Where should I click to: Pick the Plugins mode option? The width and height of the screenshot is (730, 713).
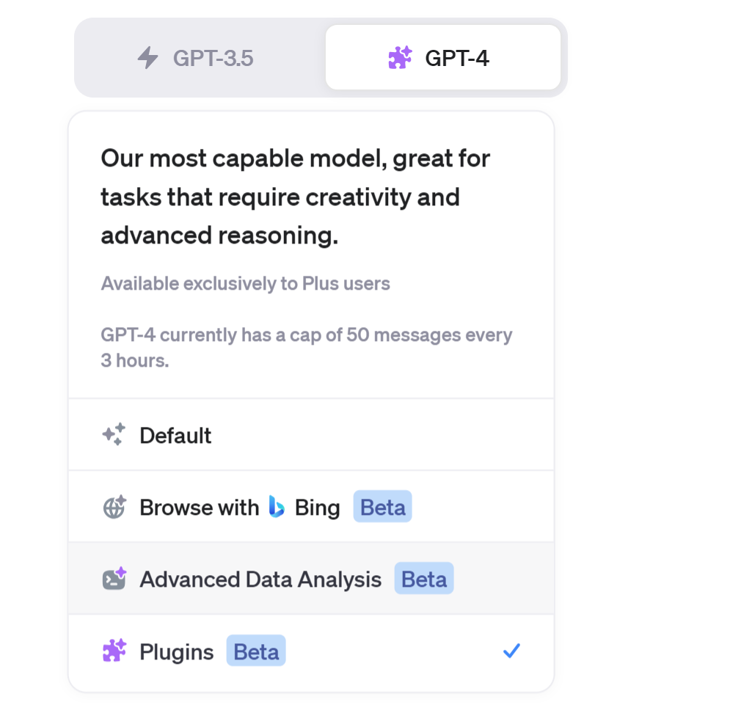(x=177, y=651)
